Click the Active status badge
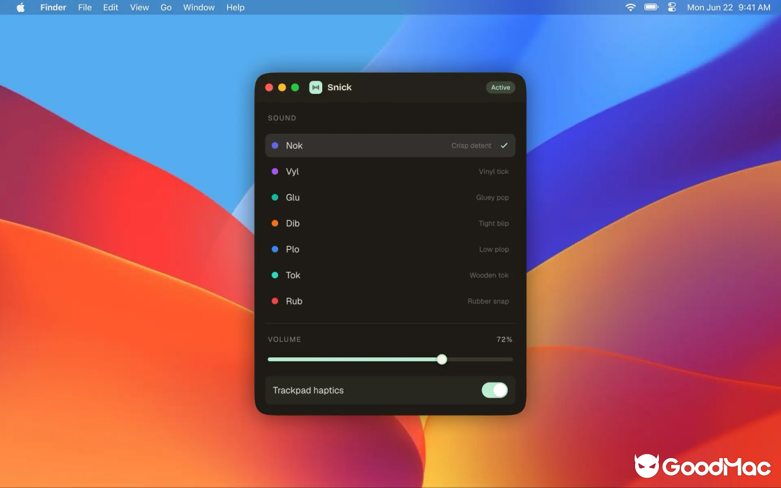The image size is (781, 488). click(x=500, y=87)
